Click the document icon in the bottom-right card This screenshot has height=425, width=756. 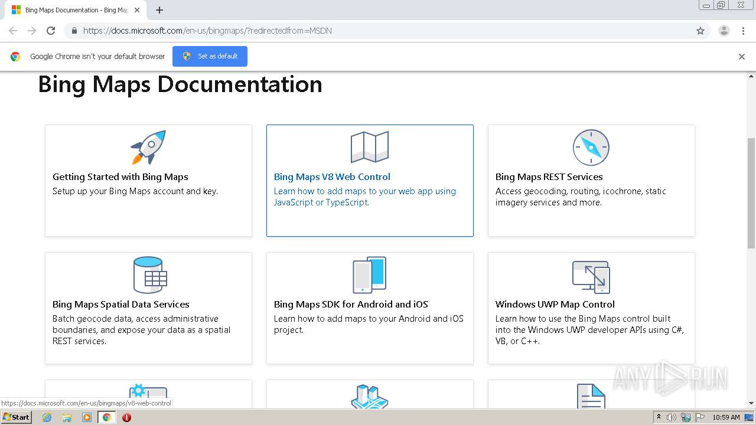591,395
